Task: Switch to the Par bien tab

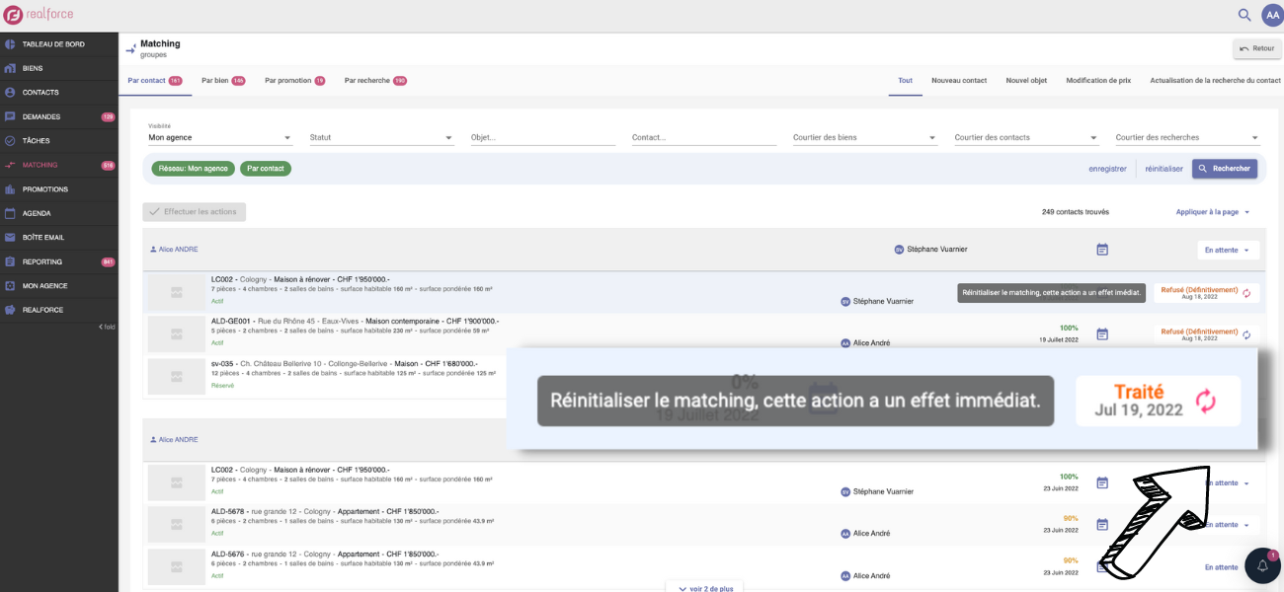Action: pos(223,81)
